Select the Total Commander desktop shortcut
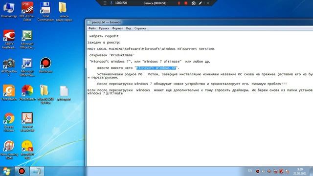This screenshot has height=176, width=313. (x=45, y=11)
